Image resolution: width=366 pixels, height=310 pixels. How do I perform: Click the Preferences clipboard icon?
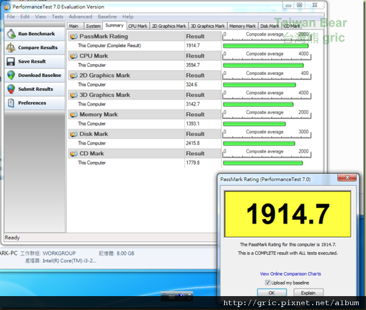(x=11, y=103)
